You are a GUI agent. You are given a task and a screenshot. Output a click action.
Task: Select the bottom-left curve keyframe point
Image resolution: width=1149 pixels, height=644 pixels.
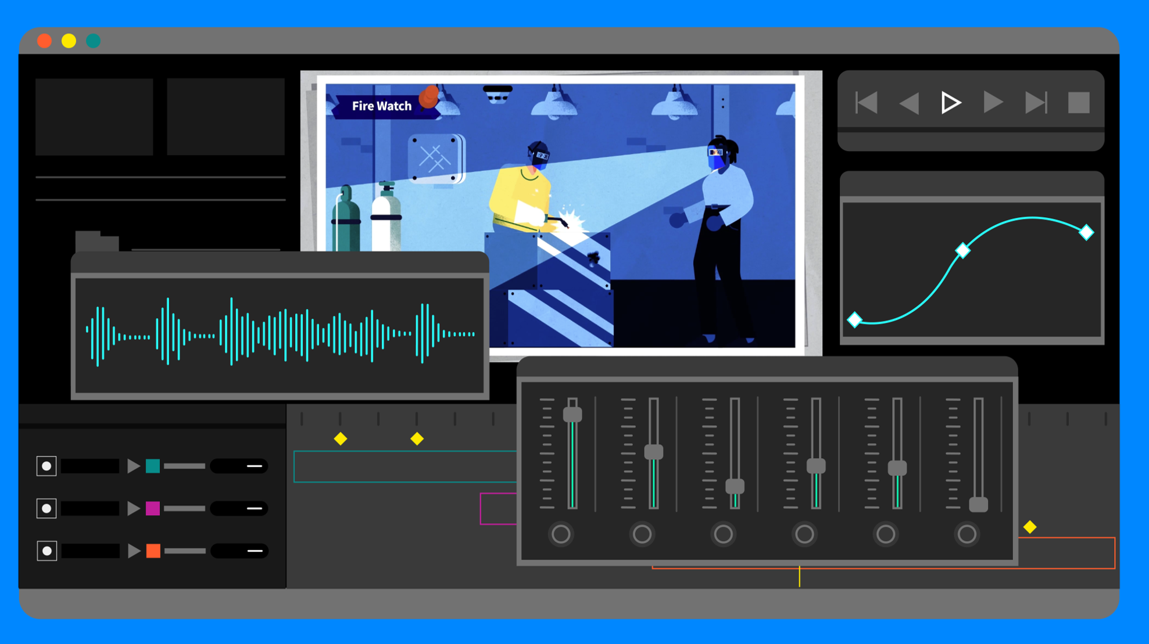tap(854, 320)
